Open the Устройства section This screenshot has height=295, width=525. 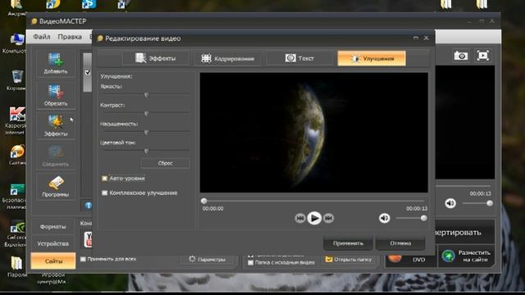(52, 244)
